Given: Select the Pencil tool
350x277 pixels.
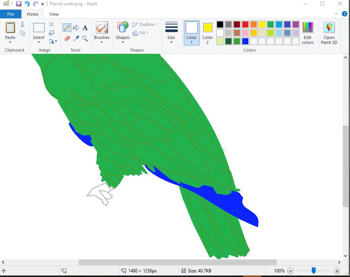Looking at the screenshot, I should click(x=67, y=28).
